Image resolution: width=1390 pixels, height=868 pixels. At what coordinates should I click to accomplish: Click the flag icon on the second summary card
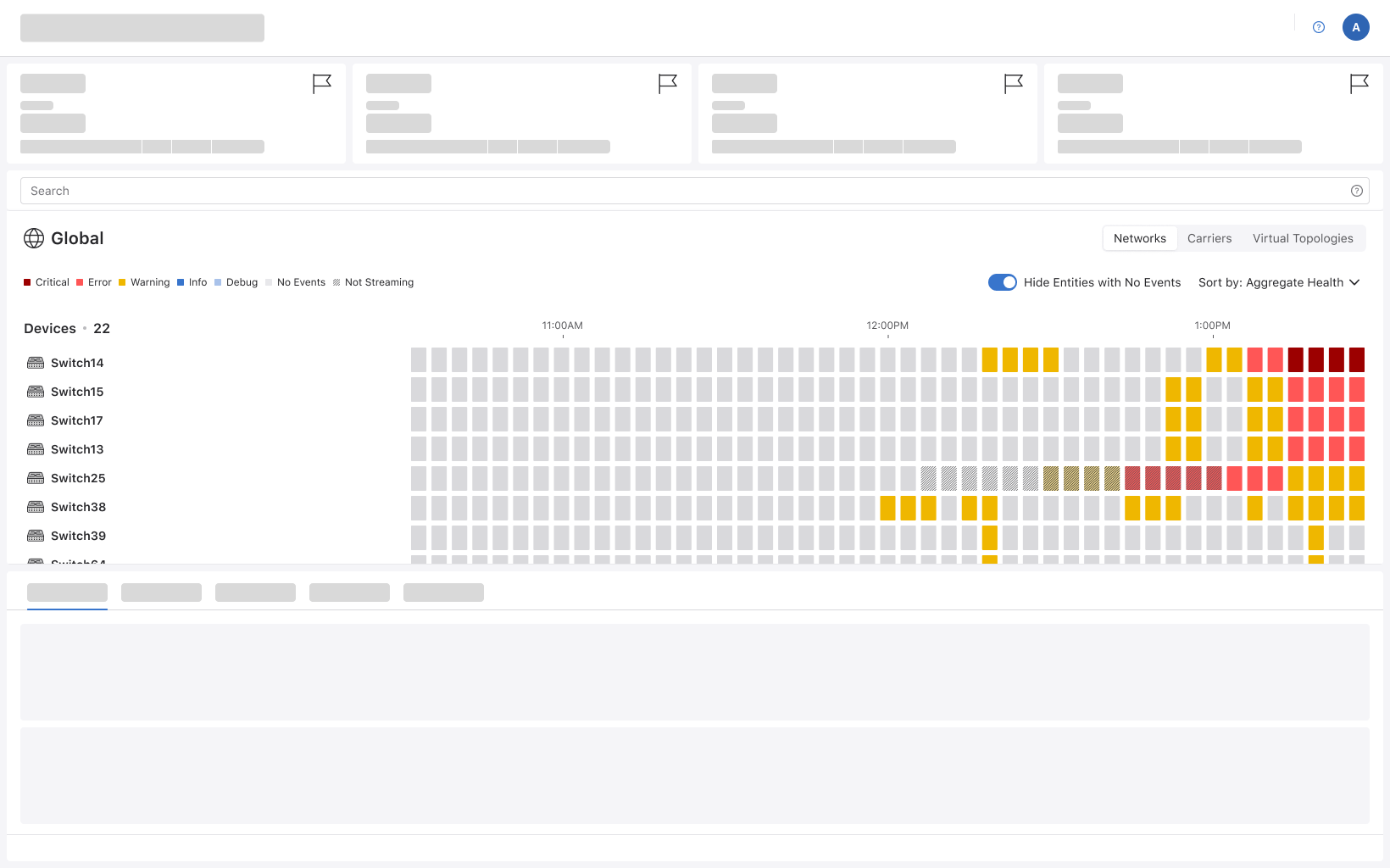668,84
